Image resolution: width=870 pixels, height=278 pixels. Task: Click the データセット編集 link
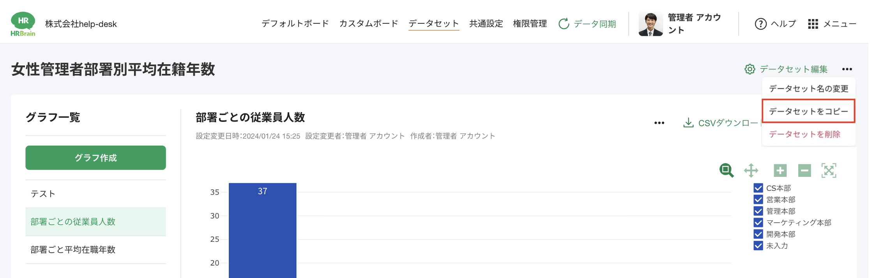pyautogui.click(x=793, y=69)
